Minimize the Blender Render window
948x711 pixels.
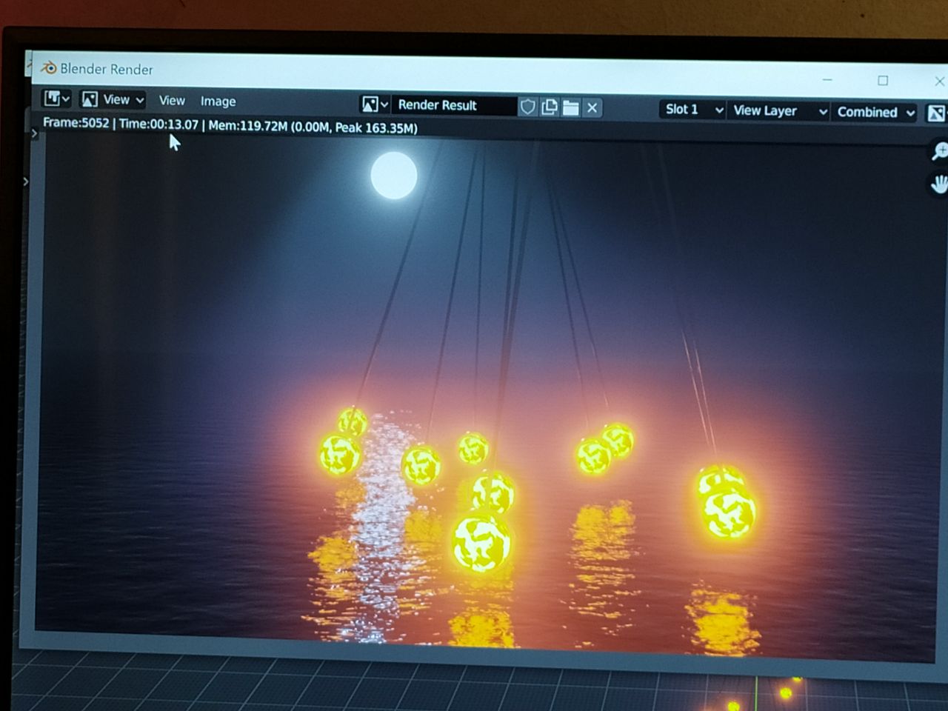coord(827,79)
